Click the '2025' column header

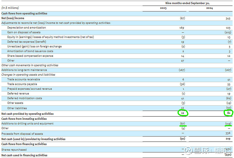pyautogui.click(x=163, y=8)
